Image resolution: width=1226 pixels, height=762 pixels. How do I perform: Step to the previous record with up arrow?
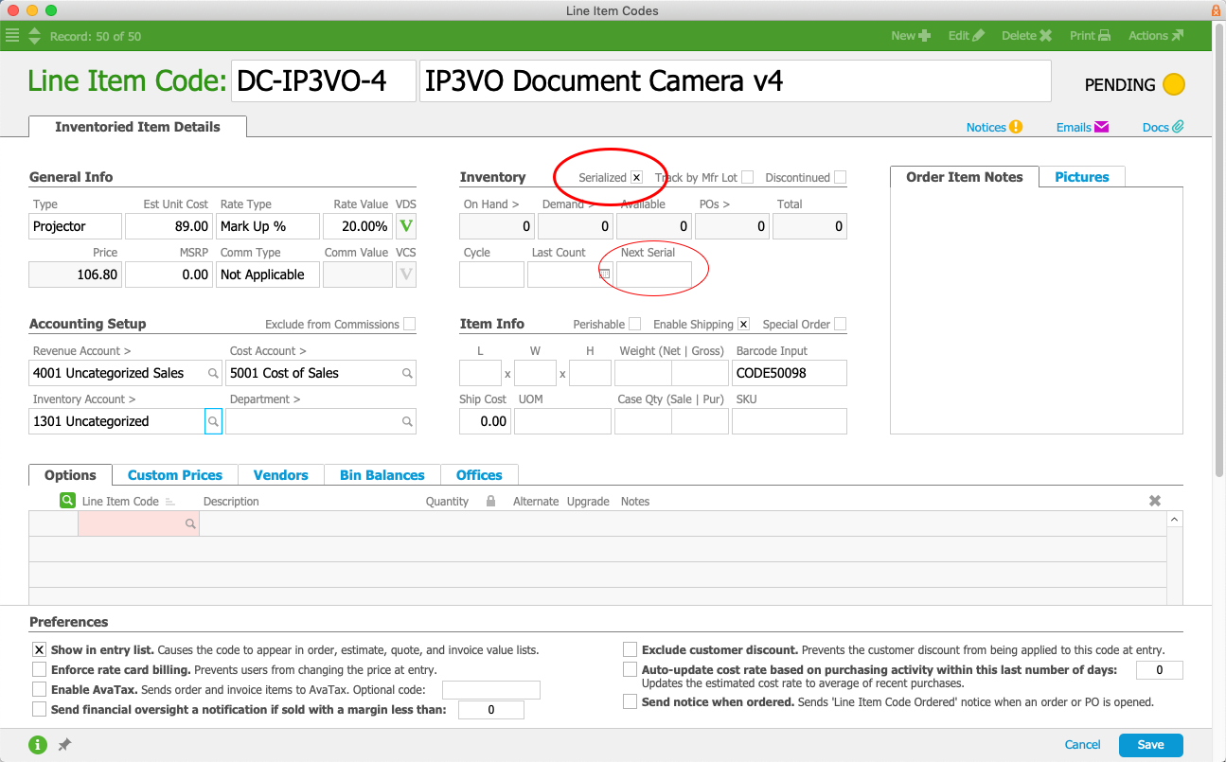tap(35, 31)
